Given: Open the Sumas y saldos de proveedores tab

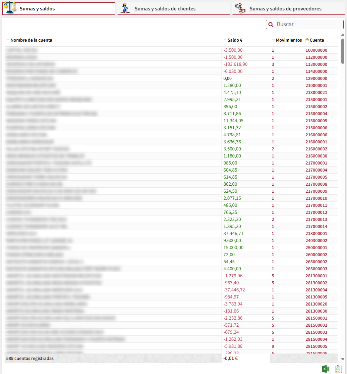Looking at the screenshot, I should [285, 9].
